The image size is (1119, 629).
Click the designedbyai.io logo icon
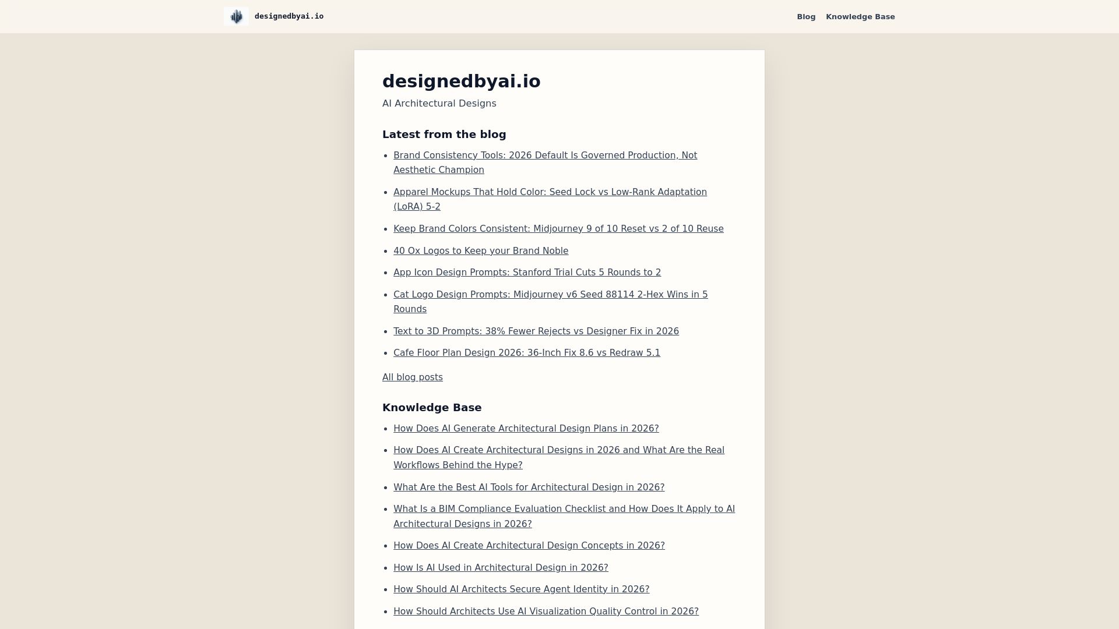236,16
